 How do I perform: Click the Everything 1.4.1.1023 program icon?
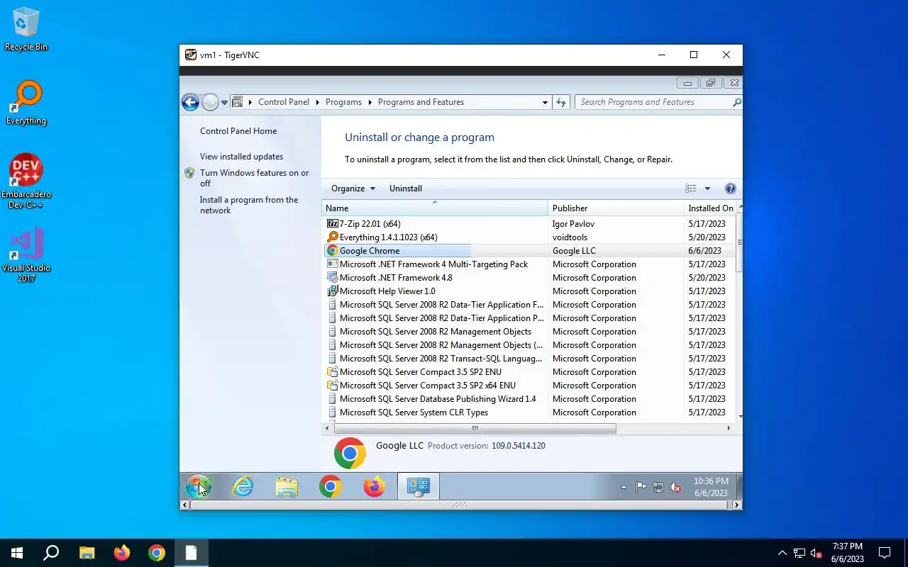tap(332, 237)
